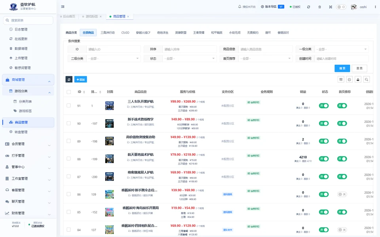Click the export icon above the table
This screenshot has height=237, width=380.
(x=358, y=79)
